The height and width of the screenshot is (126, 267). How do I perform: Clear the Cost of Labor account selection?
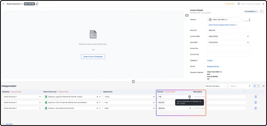97,103
